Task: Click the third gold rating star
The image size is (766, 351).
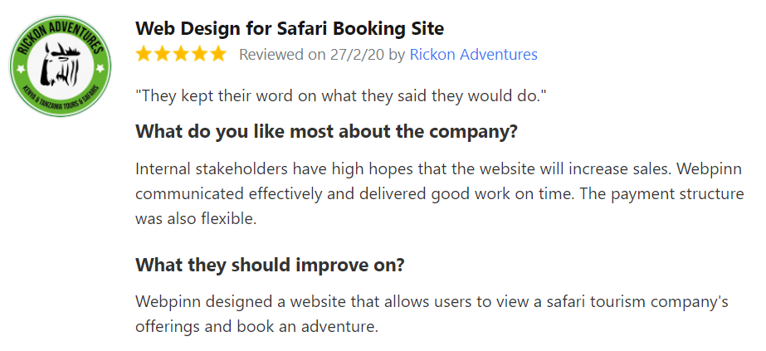Action: tap(181, 54)
